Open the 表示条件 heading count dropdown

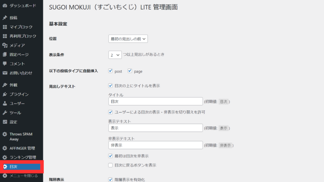point(115,55)
